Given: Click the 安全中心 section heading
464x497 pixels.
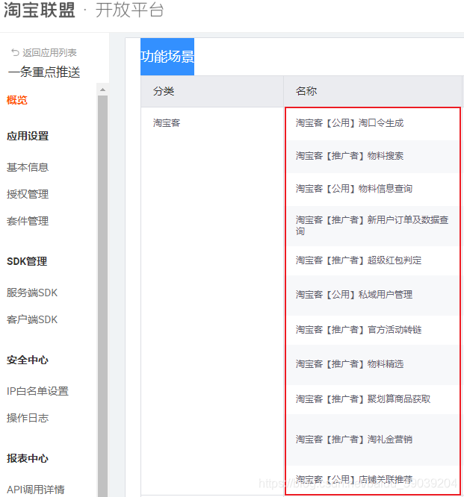Looking at the screenshot, I should click(28, 360).
